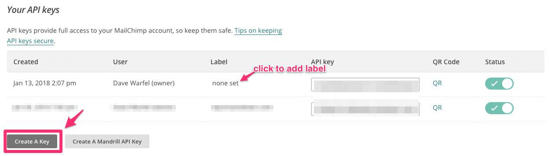Click the User column header
Viewport: 551px width, 156px height.
pos(120,62)
